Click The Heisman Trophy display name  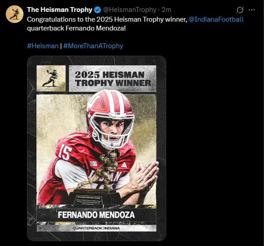pos(60,10)
